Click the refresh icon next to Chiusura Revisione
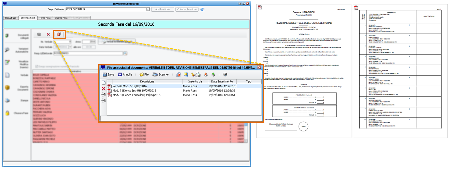The width and height of the screenshot is (450, 170). [x=202, y=9]
